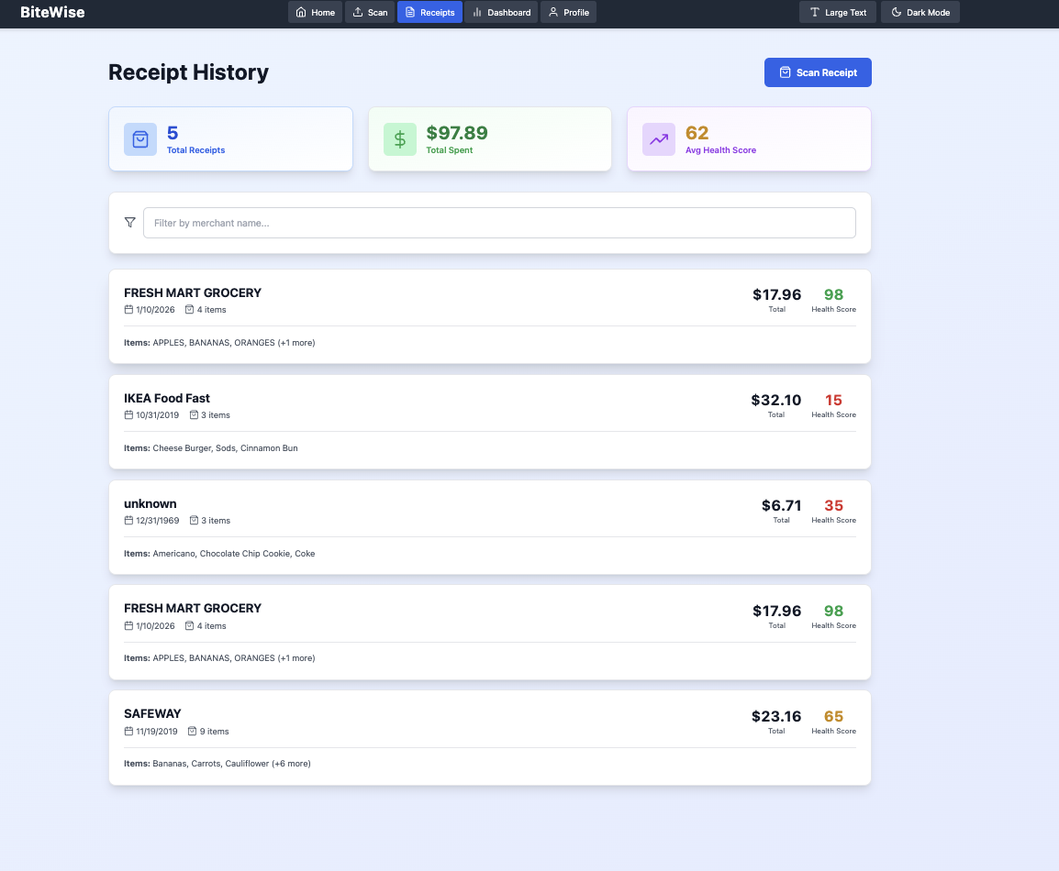
Task: Click the bag icon in the IKEA receipt
Action: point(194,415)
